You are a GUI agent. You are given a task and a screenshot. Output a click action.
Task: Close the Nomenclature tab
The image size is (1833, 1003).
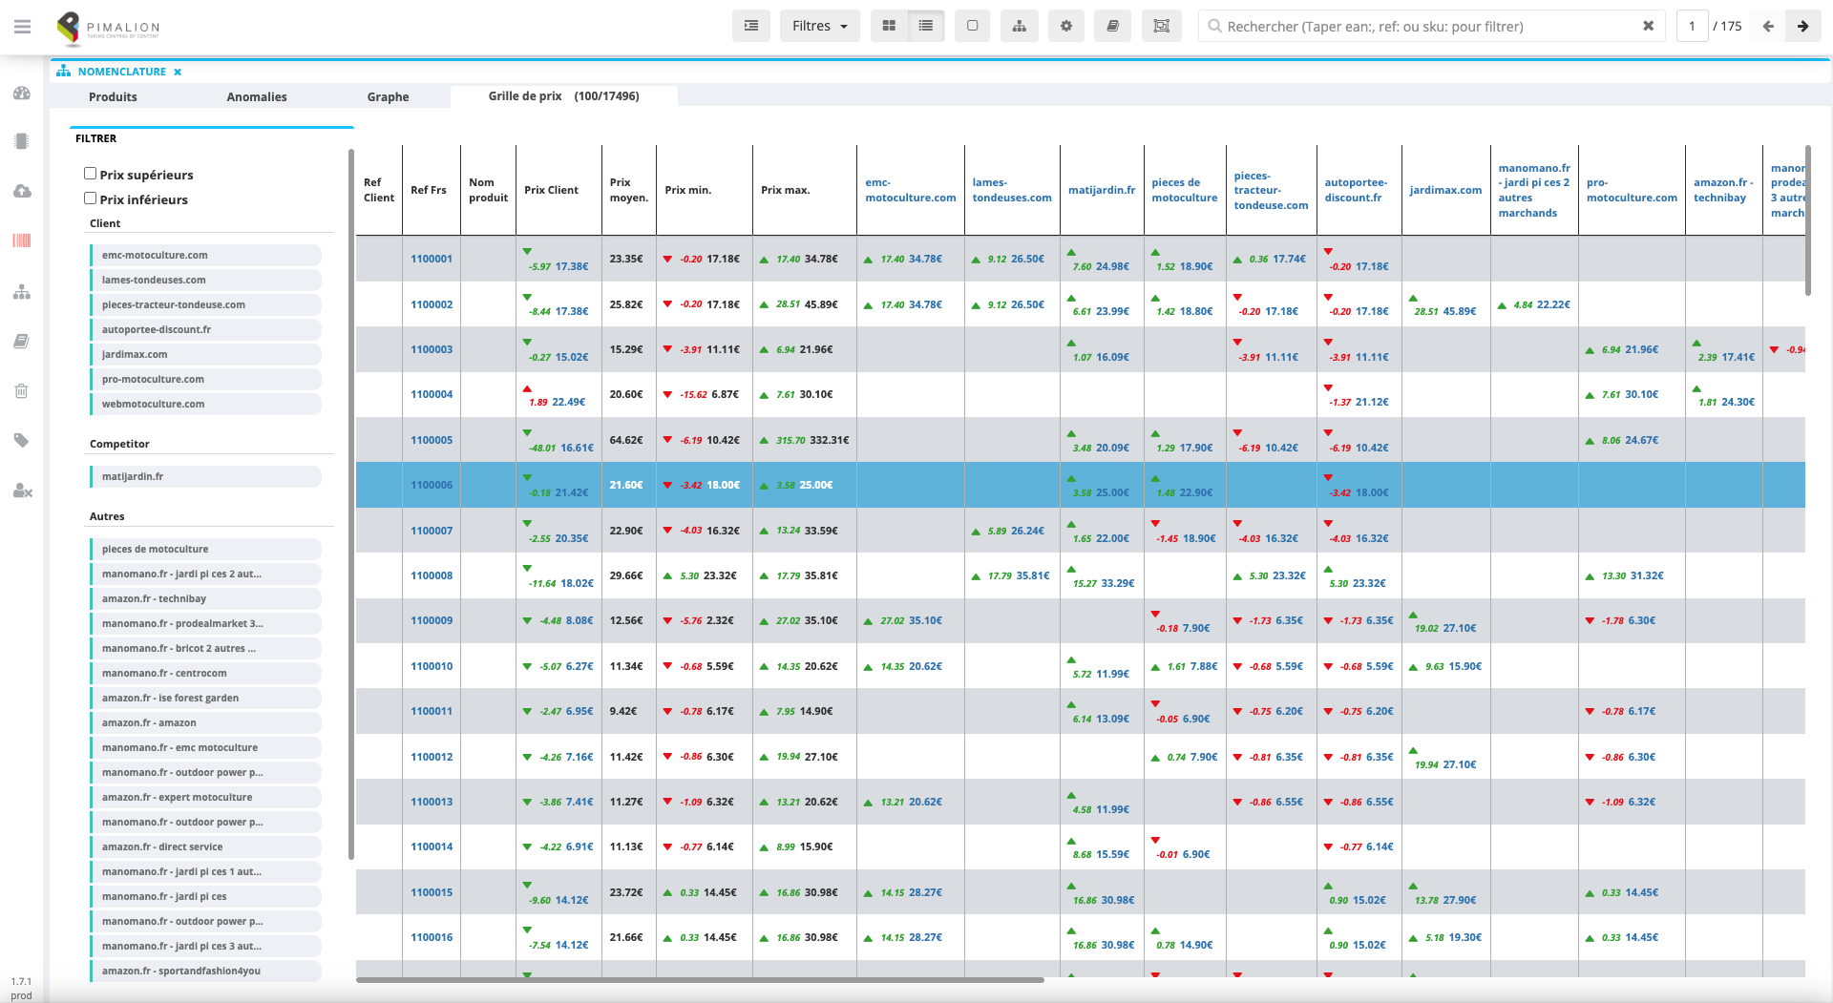coord(178,72)
